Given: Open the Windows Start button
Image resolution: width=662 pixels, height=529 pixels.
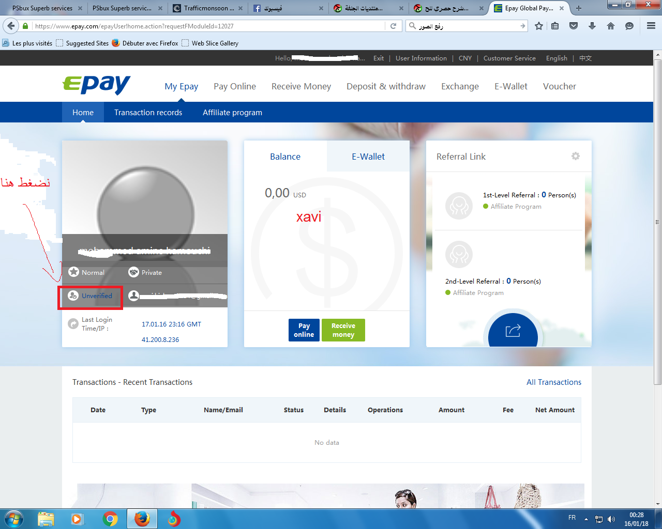Looking at the screenshot, I should [13, 519].
